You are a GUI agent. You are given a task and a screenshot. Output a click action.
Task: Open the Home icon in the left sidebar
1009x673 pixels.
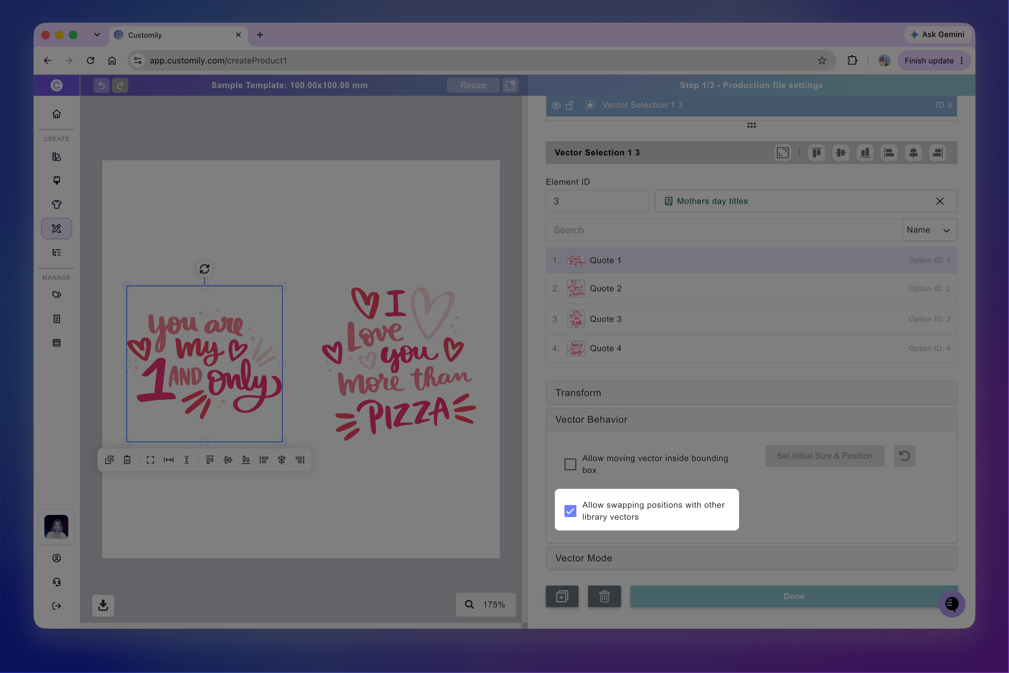(x=57, y=114)
